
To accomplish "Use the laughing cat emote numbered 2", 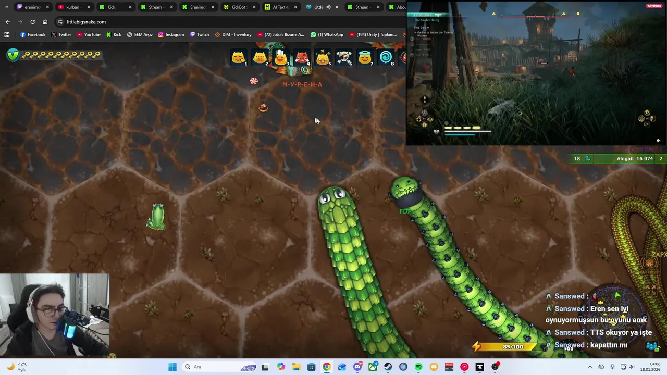I will [260, 57].
